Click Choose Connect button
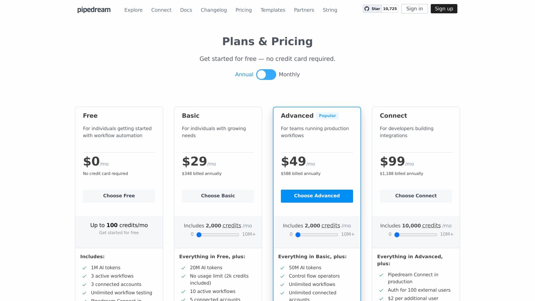Viewport: 535px width, 301px height. [416, 196]
